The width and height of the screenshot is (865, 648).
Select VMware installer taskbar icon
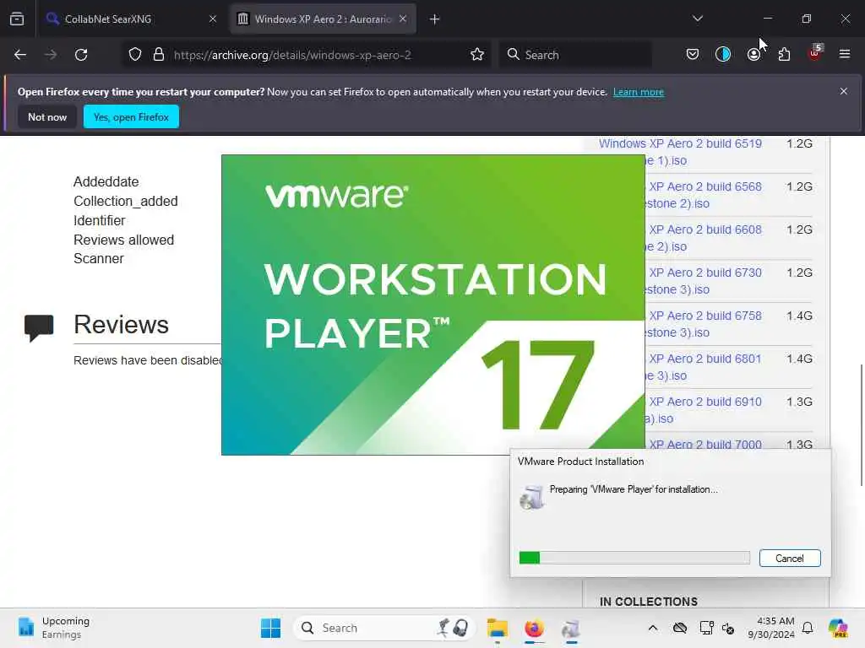point(571,628)
